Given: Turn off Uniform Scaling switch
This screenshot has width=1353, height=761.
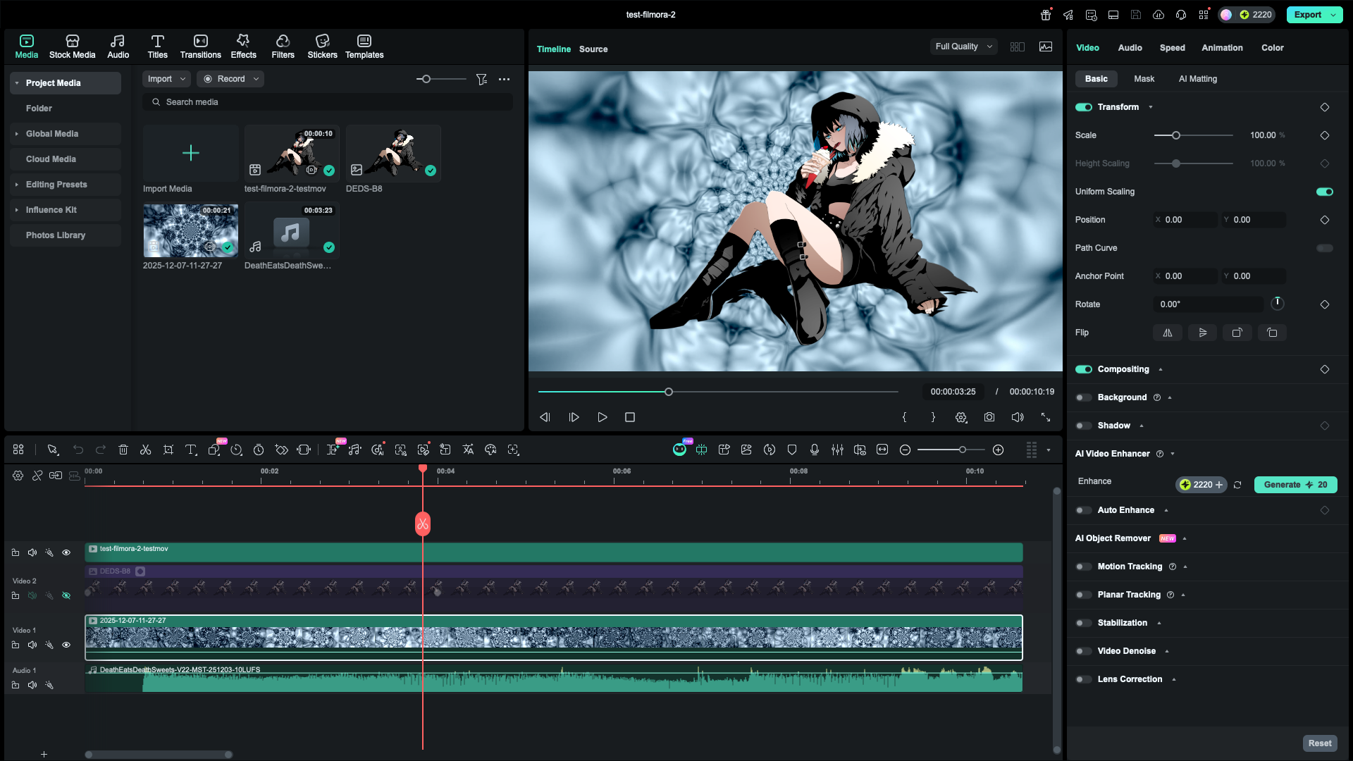Looking at the screenshot, I should point(1324,192).
